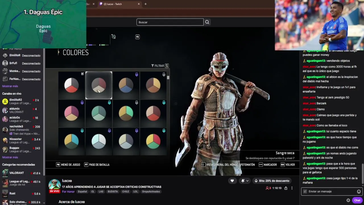364x205 pixels.
Task: Click the DropsActivados tag
Action: (151, 192)
